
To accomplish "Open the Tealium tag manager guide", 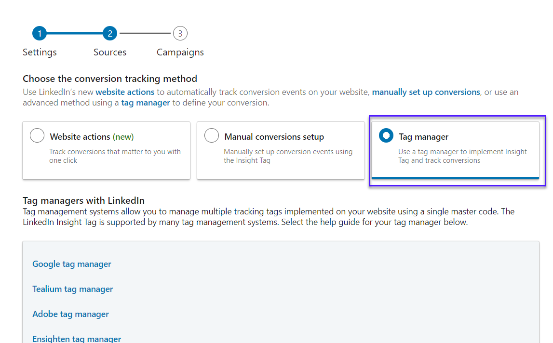I will click(x=73, y=289).
